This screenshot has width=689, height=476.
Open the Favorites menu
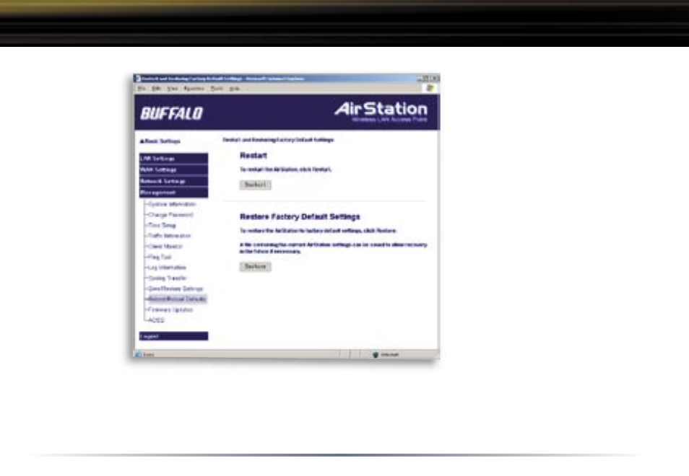coord(194,89)
